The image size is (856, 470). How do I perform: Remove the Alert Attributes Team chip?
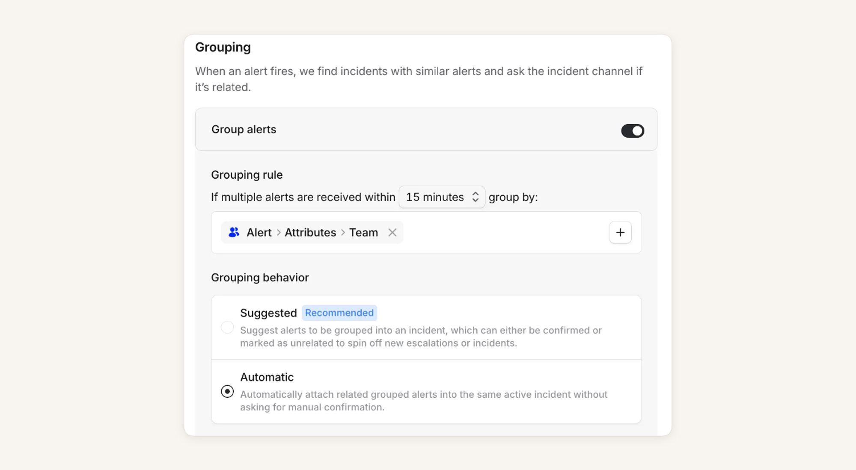[392, 232]
